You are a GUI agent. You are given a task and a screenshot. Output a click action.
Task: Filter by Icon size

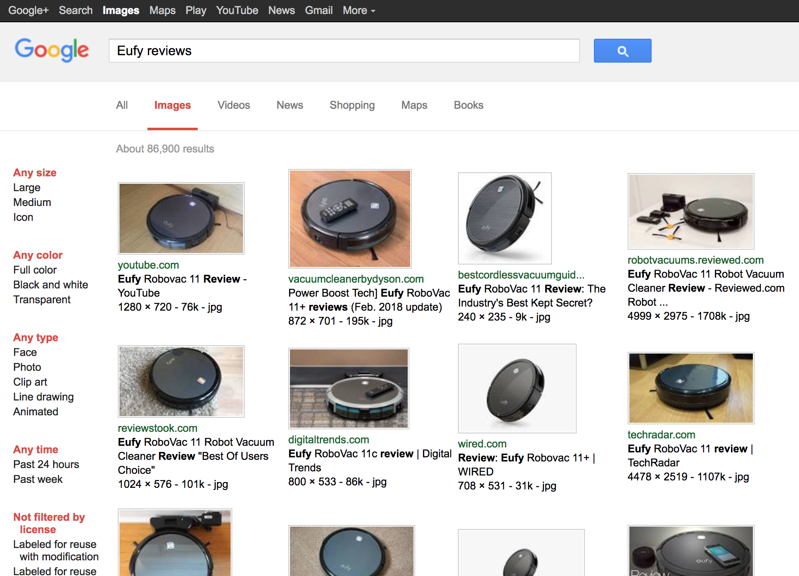click(x=23, y=217)
